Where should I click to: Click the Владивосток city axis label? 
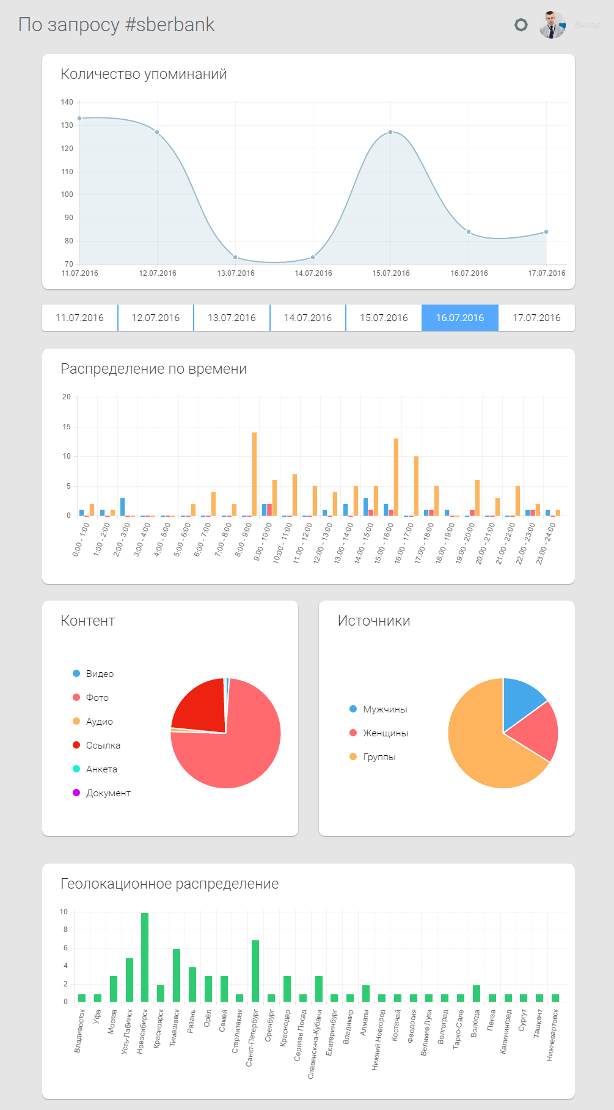point(78,1031)
